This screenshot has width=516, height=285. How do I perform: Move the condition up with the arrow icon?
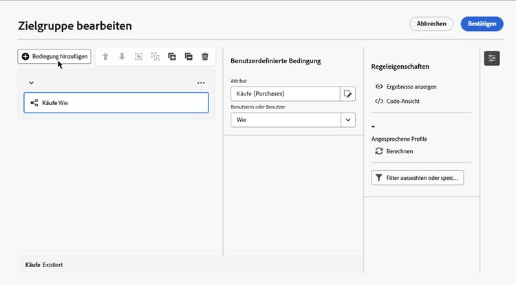[x=106, y=56]
